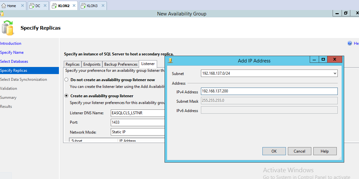Screen dimensions: 359x179
Task: Select 'Do not create an availability group listener now'
Action: point(67,80)
